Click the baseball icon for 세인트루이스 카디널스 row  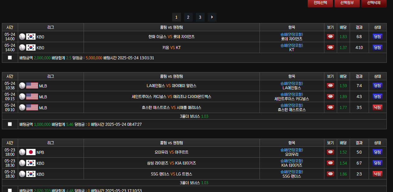[x=22, y=96]
